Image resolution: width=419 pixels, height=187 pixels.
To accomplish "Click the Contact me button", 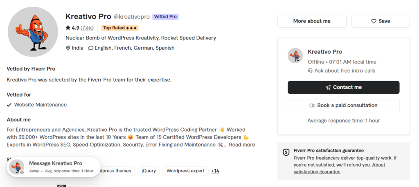I will [x=343, y=87].
